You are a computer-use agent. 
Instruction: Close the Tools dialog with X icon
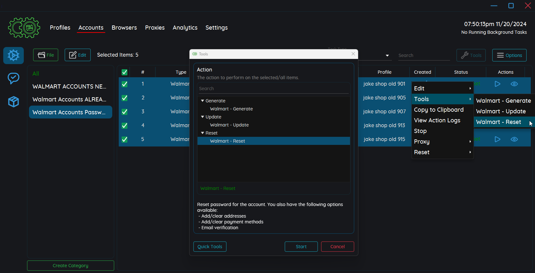tap(353, 54)
